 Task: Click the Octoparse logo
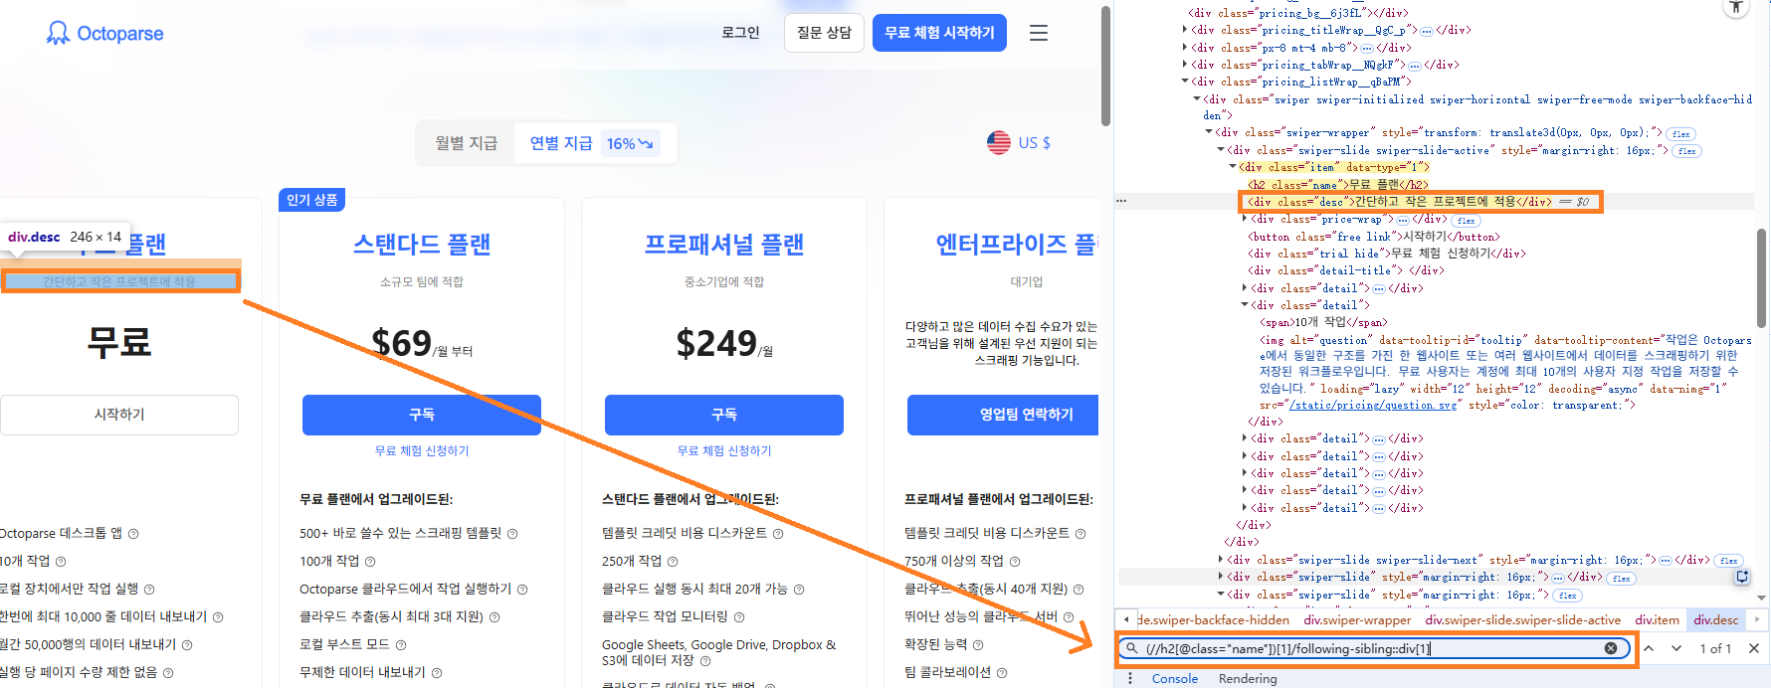[x=104, y=34]
